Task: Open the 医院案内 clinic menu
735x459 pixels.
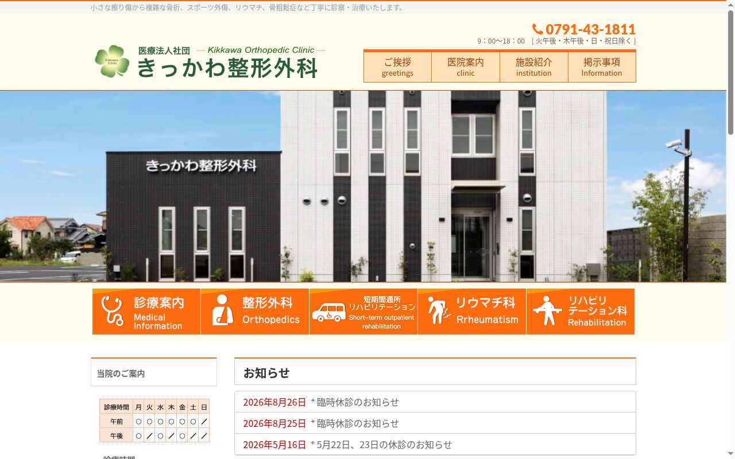Action: click(x=466, y=67)
